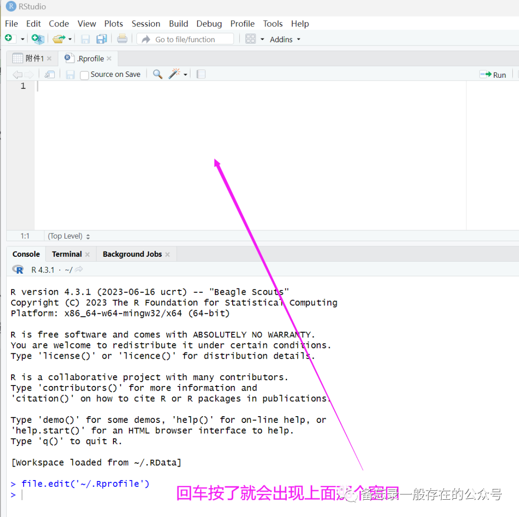The height and width of the screenshot is (517, 519).
Task: Open the Edit menu
Action: pos(34,24)
